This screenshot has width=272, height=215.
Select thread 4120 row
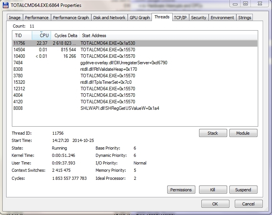pos(135,102)
